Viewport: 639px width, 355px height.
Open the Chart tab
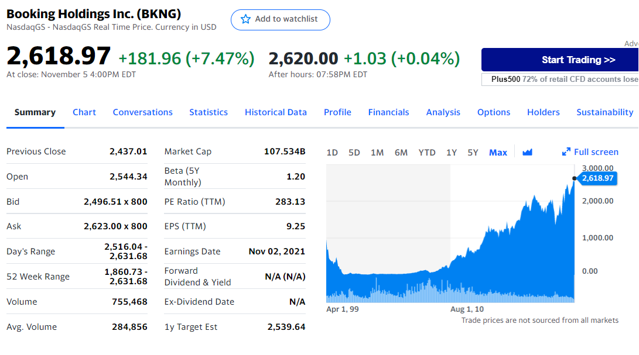(84, 112)
